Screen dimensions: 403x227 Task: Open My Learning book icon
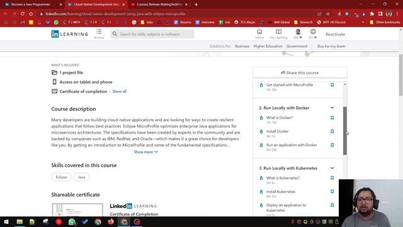tap(278, 32)
